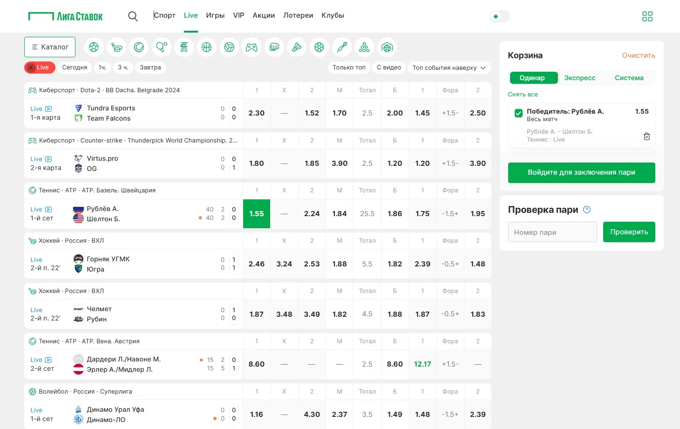The width and height of the screenshot is (680, 429).
Task: Delete the Рублёв bet with trash icon
Action: (646, 136)
